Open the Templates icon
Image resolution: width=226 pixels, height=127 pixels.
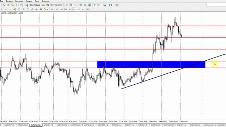pos(116,5)
